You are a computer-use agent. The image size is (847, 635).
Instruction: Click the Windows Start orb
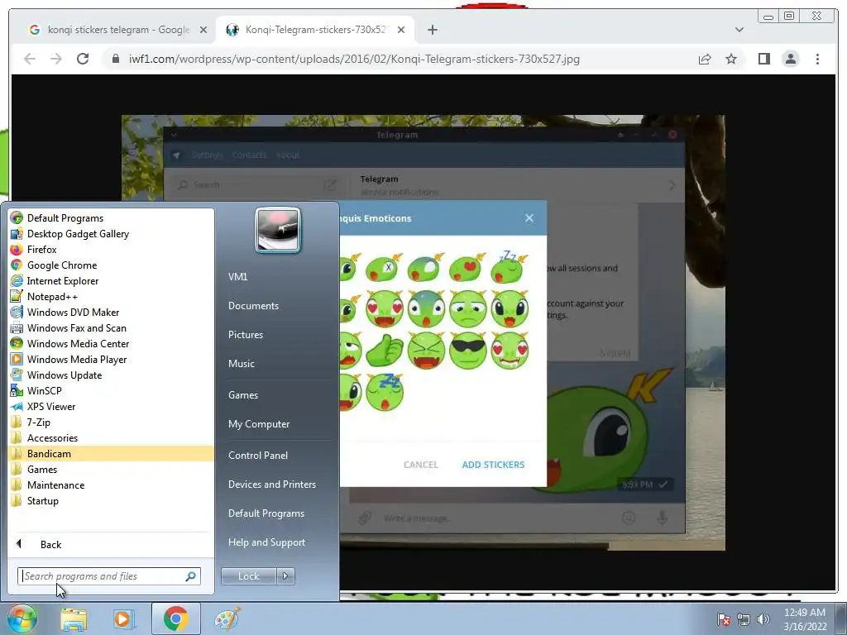(x=22, y=619)
